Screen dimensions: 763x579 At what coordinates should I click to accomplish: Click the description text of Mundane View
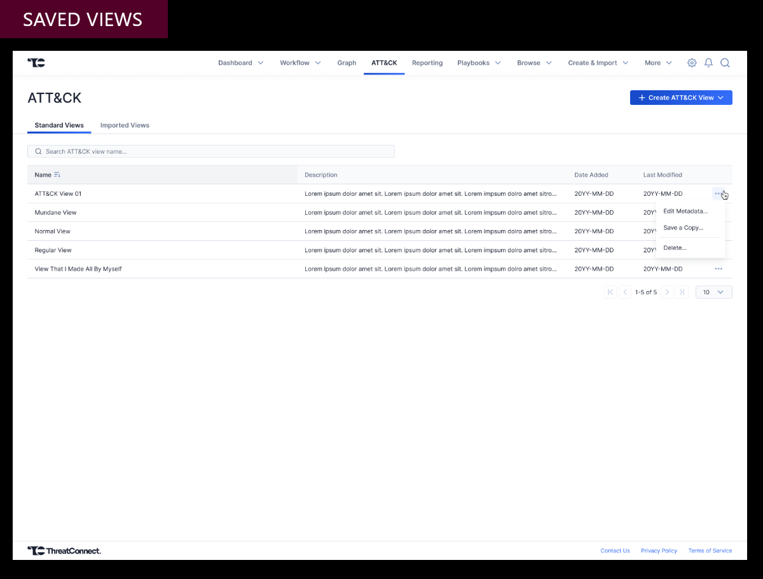click(430, 212)
